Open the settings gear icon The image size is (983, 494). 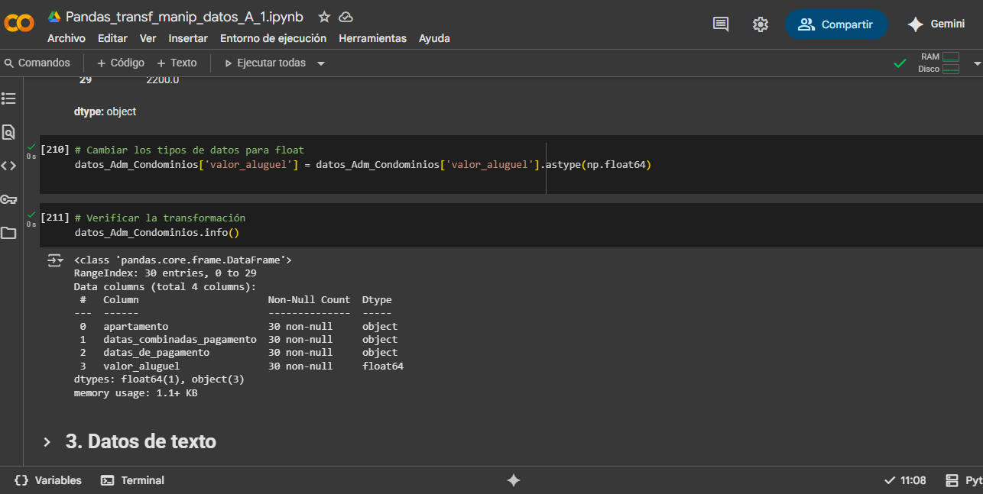pyautogui.click(x=760, y=24)
